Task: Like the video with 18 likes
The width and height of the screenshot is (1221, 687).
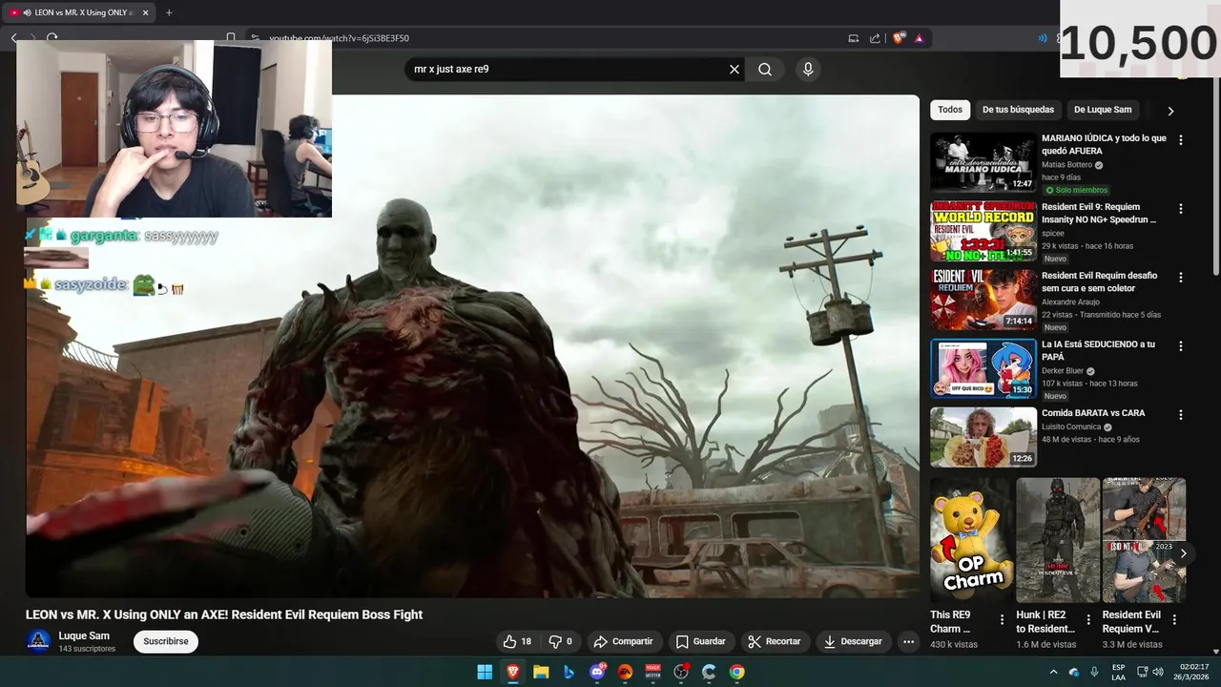Action: coord(517,642)
